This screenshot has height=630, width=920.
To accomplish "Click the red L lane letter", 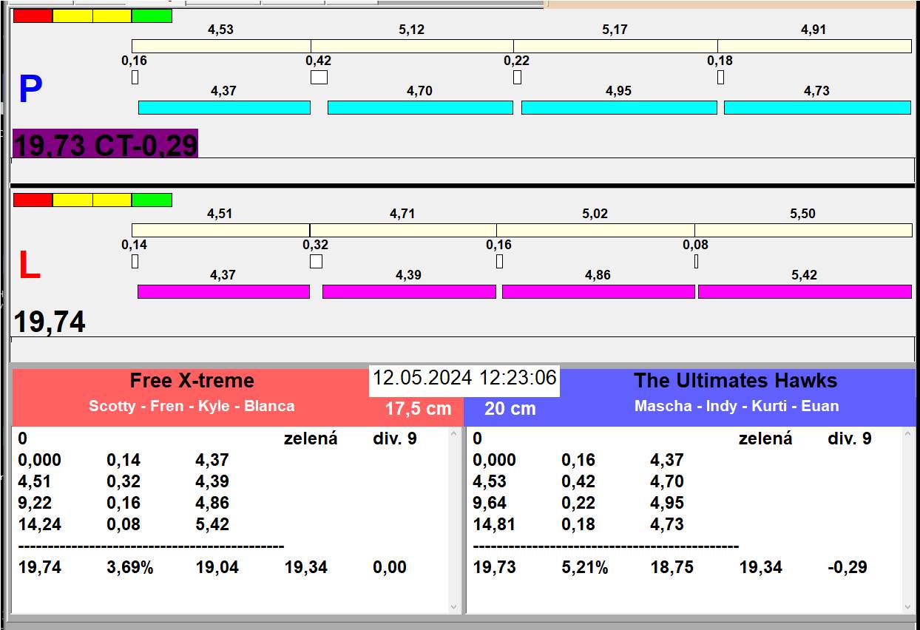I will 29,266.
